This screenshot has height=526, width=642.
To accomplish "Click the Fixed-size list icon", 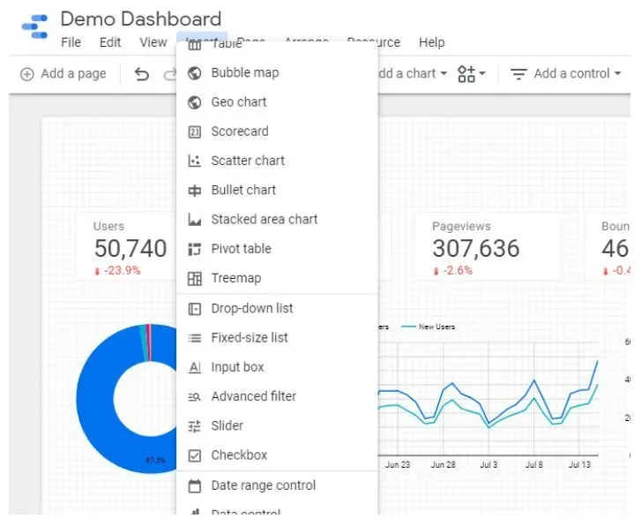I will (195, 338).
